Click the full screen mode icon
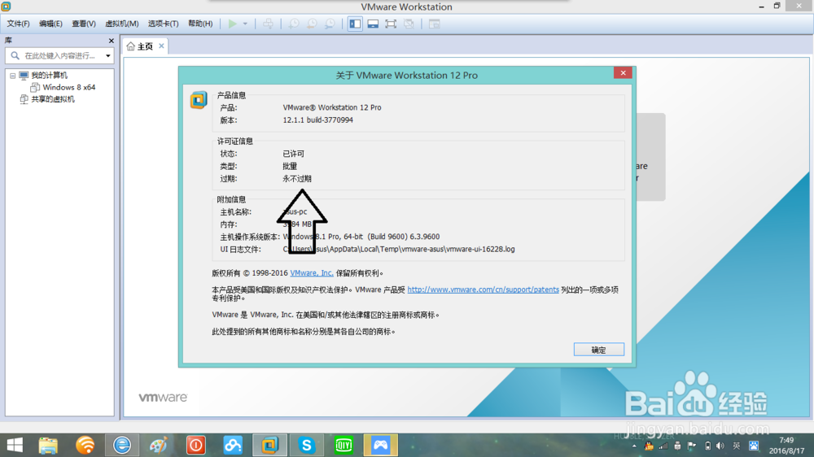The width and height of the screenshot is (814, 457). (391, 24)
